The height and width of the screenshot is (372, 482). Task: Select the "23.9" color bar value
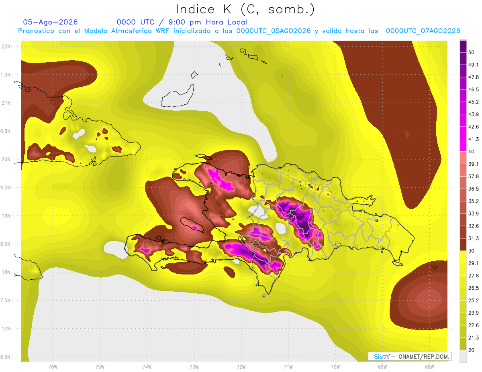click(x=474, y=313)
